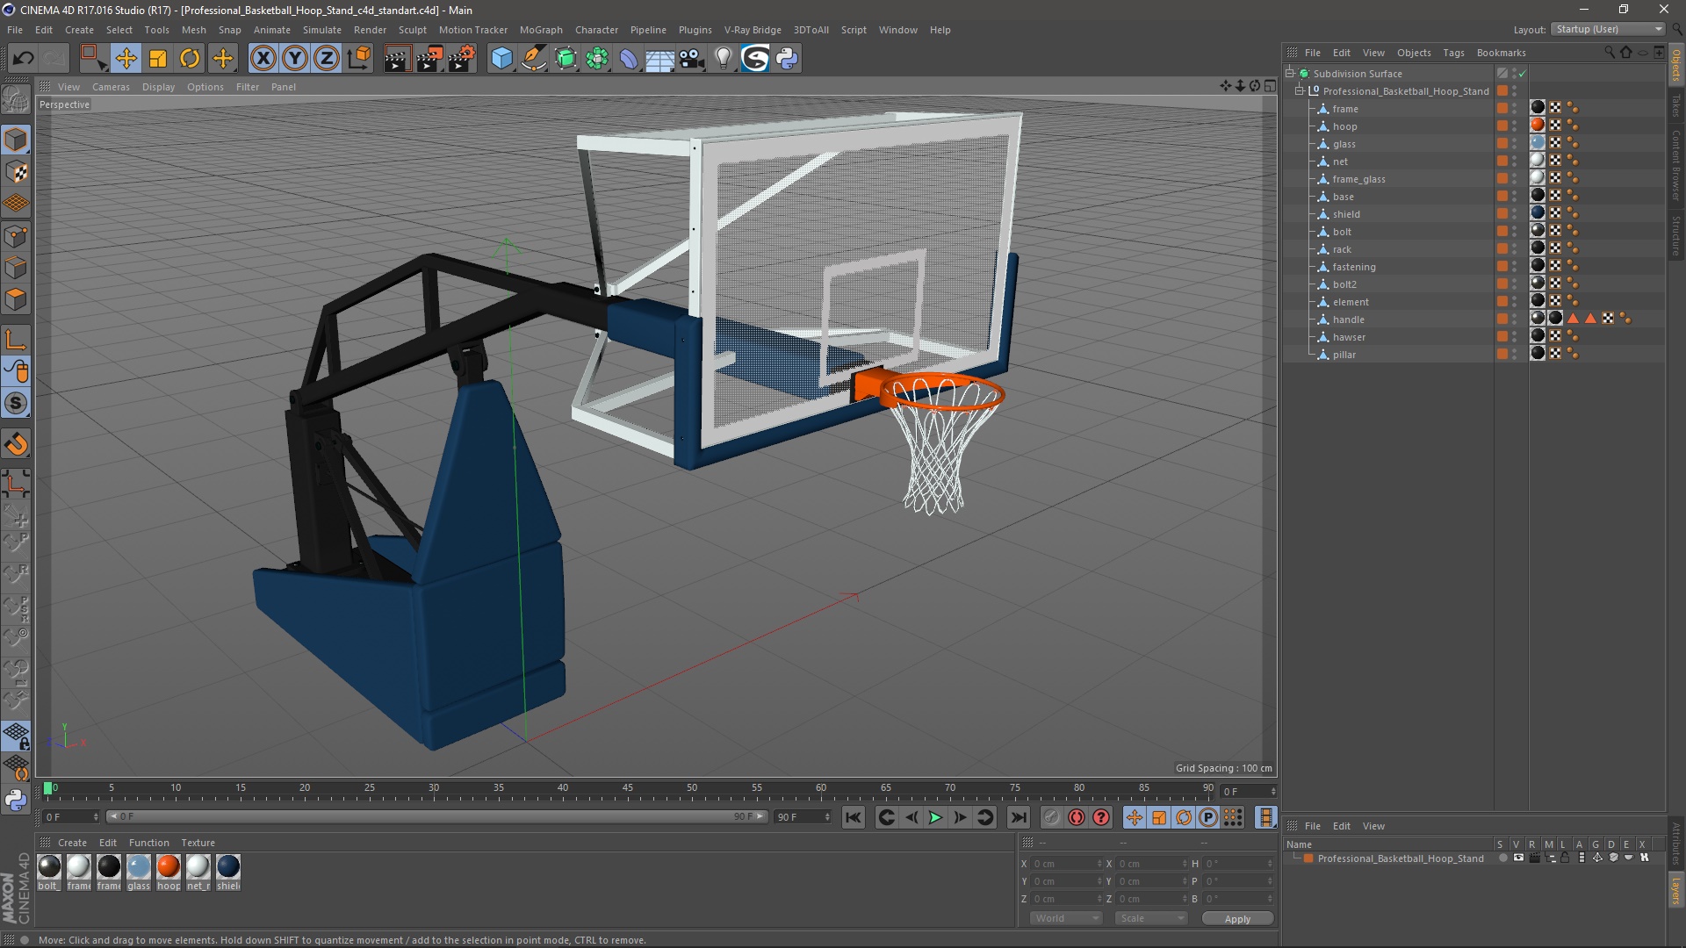Screen dimensions: 1686x948
Task: Toggle Subdivision Surface enable checkmark
Action: [x=1522, y=74]
